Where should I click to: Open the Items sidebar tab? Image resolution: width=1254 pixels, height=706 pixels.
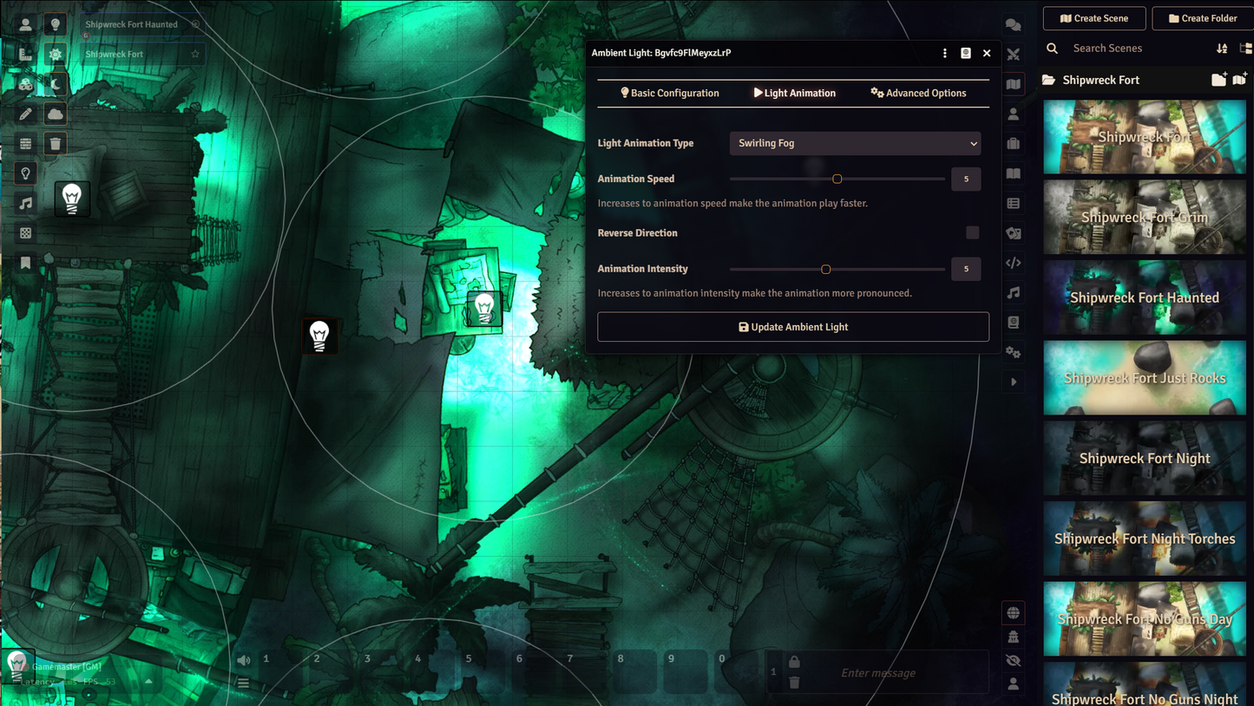pos(1013,143)
